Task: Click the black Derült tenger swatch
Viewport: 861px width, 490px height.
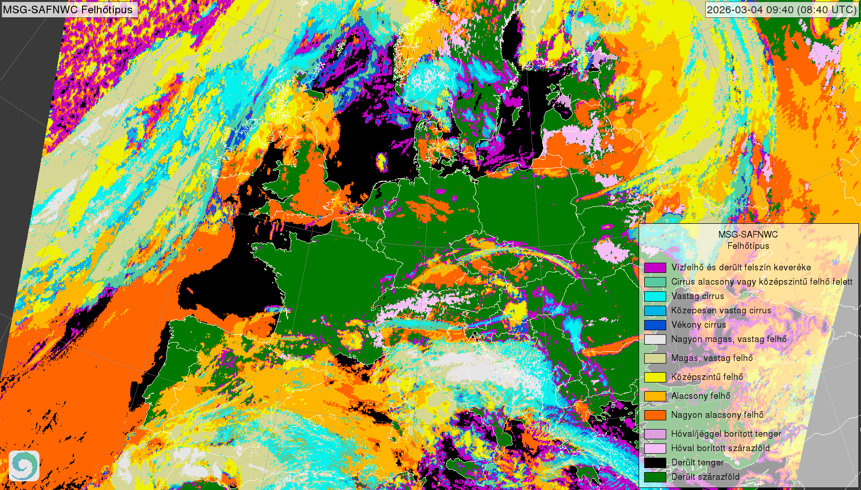Action: click(x=655, y=463)
